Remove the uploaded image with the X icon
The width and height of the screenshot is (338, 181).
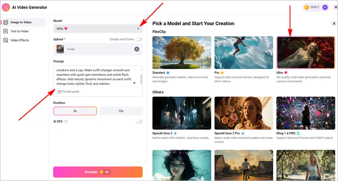pyautogui.click(x=137, y=49)
